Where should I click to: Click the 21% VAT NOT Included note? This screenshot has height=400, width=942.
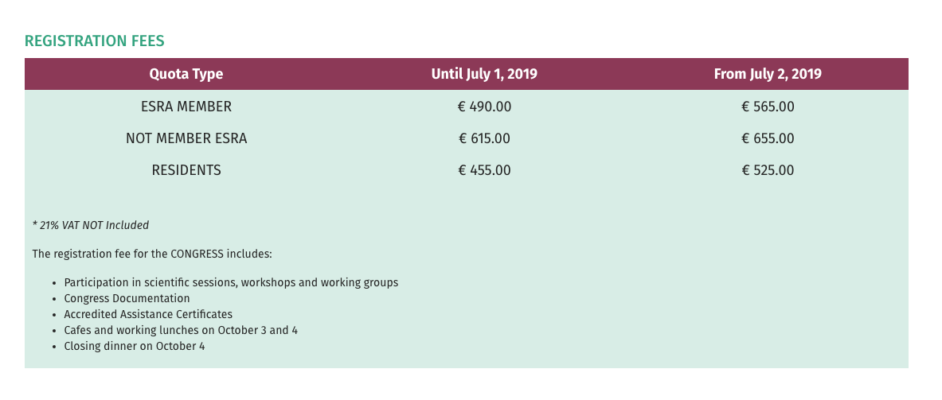coord(91,225)
